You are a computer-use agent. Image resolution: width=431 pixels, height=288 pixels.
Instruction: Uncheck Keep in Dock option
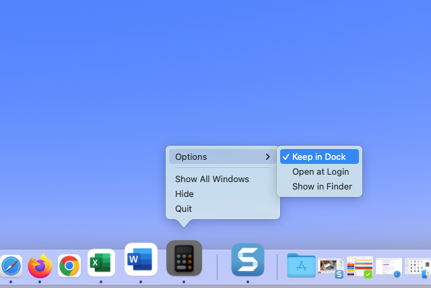tap(319, 156)
